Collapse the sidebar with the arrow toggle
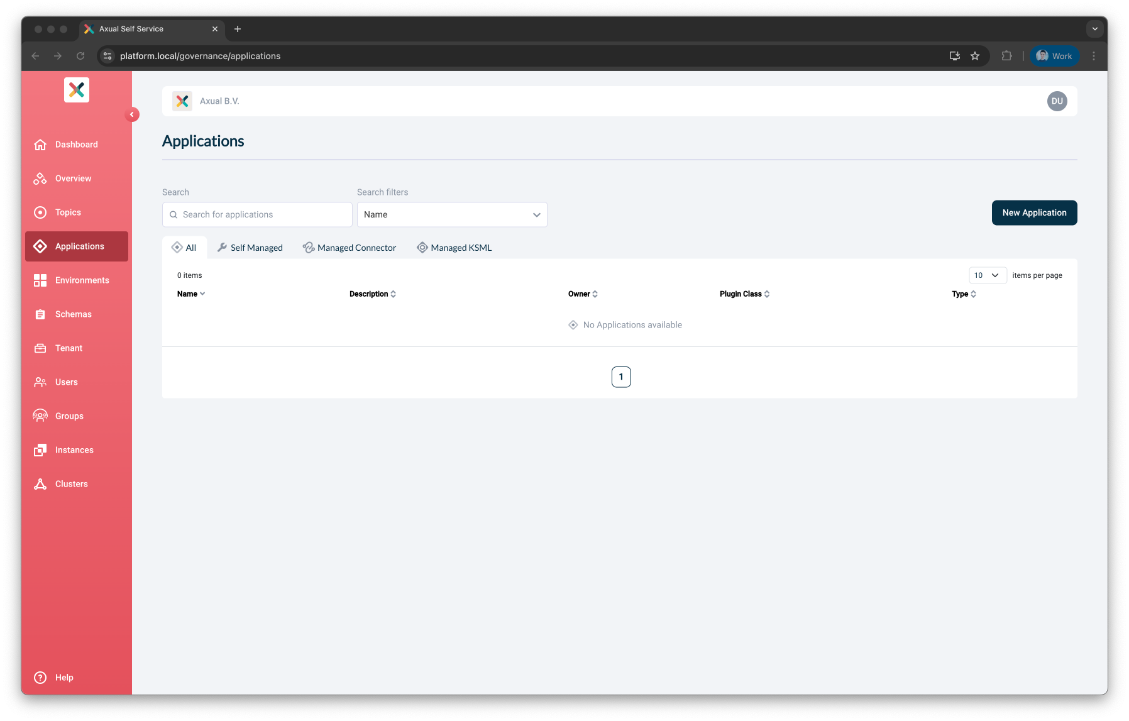The height and width of the screenshot is (721, 1129). click(132, 114)
